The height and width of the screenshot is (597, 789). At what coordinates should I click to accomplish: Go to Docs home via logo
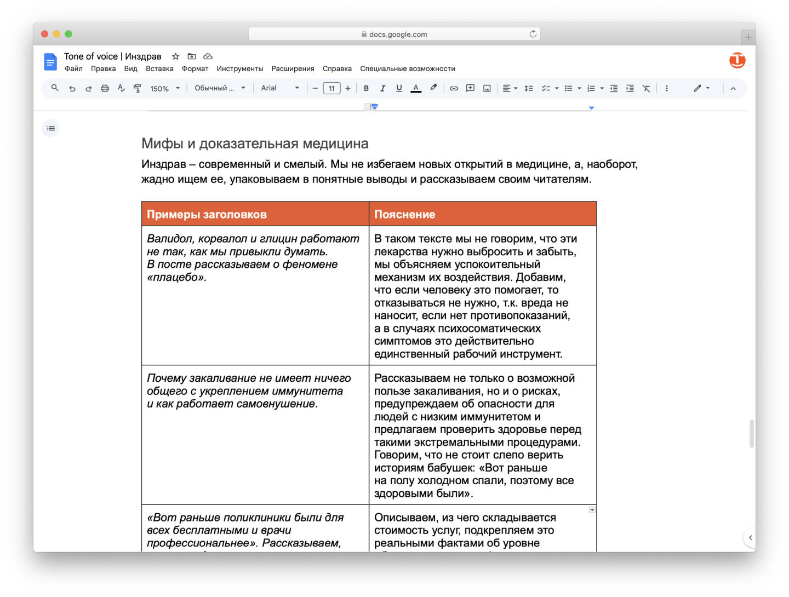(x=50, y=62)
